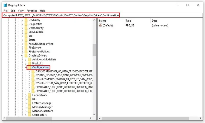Select the SIMULATED_10DE_0DD8 key ending 1300
This screenshot has width=205, height=123.
tap(64, 91)
